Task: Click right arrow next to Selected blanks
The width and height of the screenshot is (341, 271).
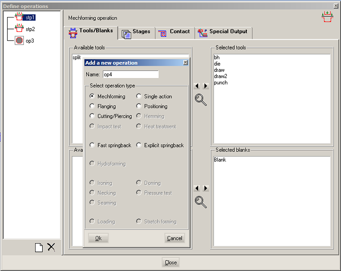Action: click(x=206, y=188)
